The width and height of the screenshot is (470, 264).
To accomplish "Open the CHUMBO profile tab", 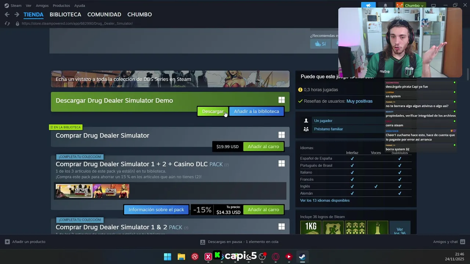I will click(140, 14).
